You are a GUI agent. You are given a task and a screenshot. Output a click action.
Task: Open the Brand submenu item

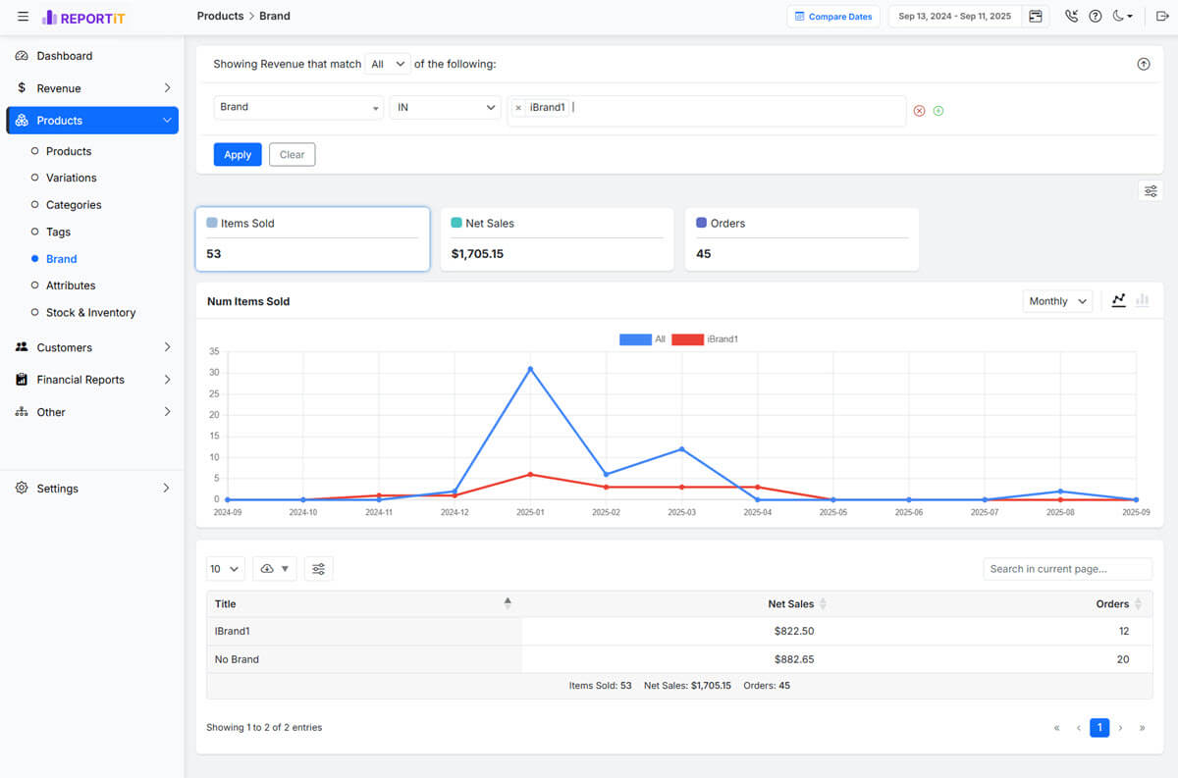point(61,259)
